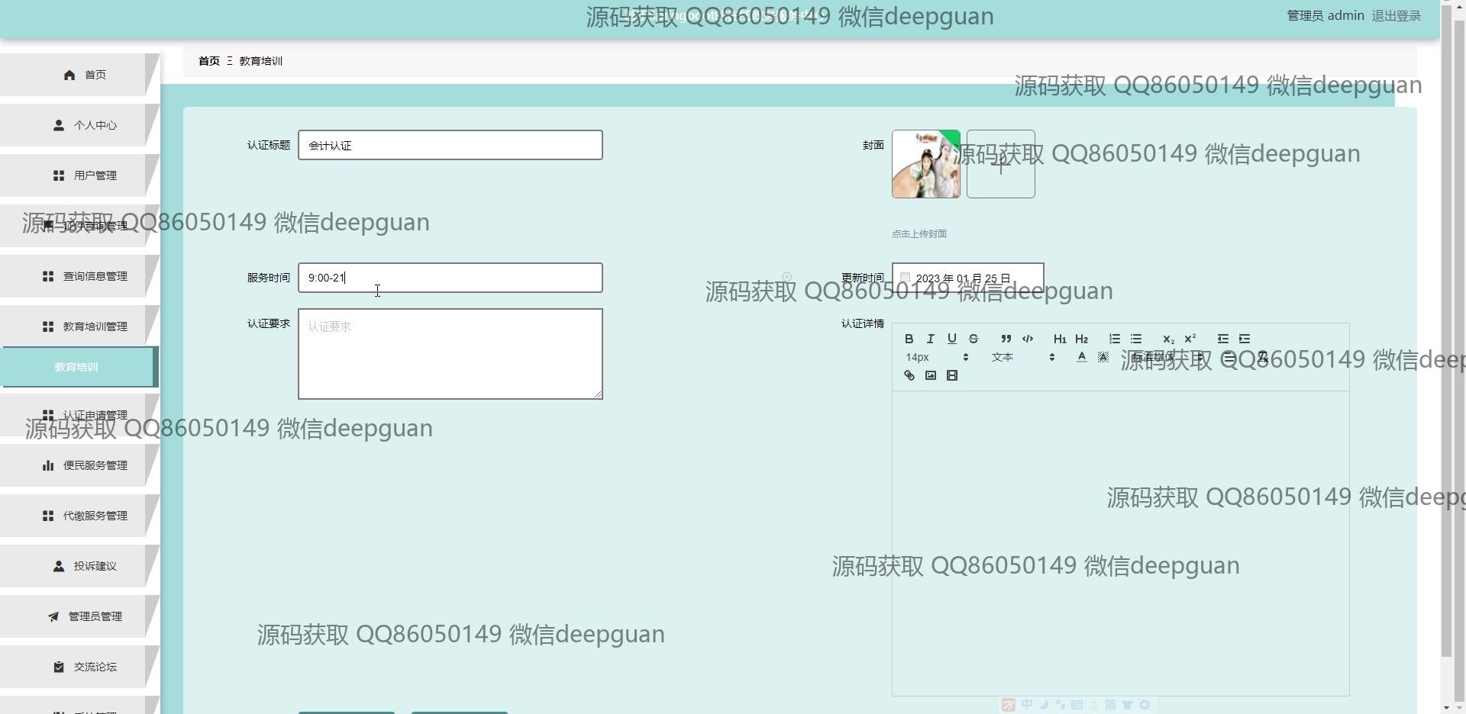Insert a blockquote in the editor

click(x=1006, y=339)
